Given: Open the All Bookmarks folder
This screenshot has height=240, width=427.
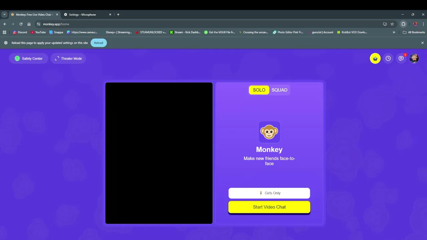Looking at the screenshot, I should pyautogui.click(x=414, y=32).
